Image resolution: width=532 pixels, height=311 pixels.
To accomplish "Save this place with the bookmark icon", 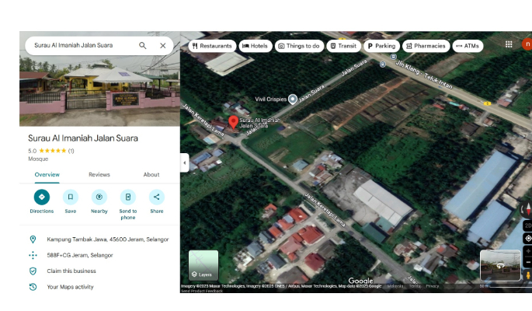I will [x=71, y=197].
